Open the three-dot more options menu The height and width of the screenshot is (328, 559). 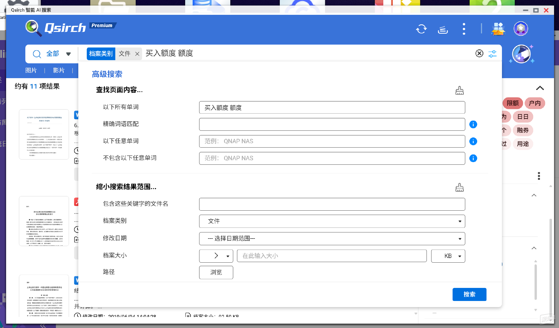pos(464,29)
